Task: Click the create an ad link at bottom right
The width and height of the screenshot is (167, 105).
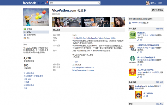Action: pyautogui.click(x=159, y=104)
